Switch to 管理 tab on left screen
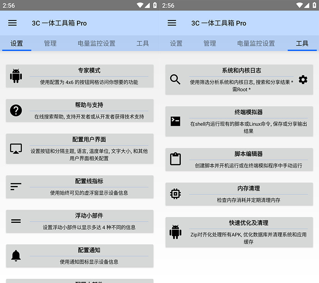 [x=50, y=43]
